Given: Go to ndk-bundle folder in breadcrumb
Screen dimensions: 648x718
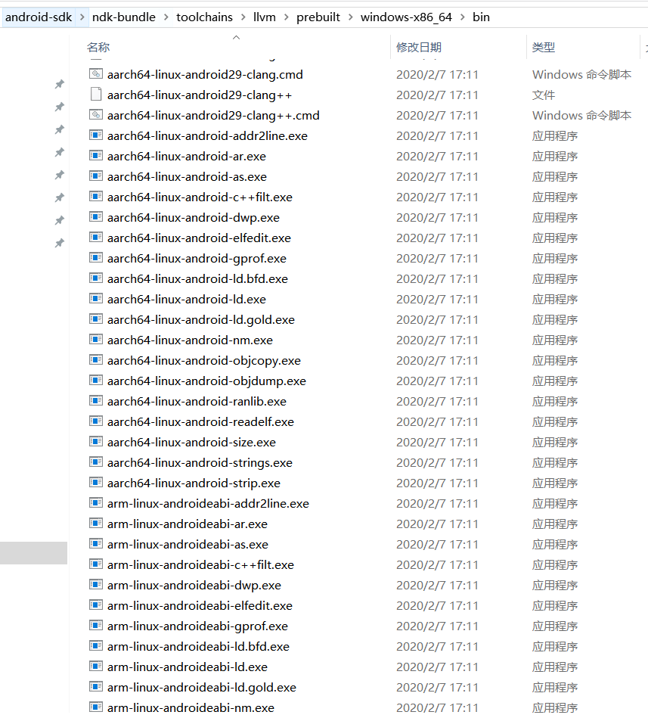Looking at the screenshot, I should [x=124, y=17].
